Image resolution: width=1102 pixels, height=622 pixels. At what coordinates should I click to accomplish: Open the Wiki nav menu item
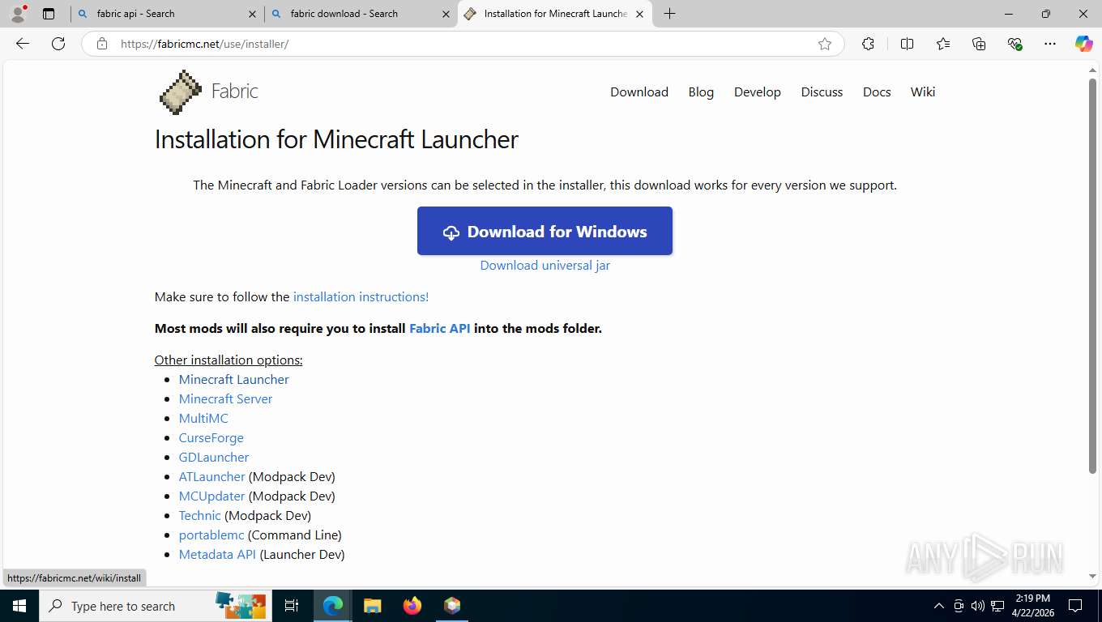pyautogui.click(x=923, y=92)
